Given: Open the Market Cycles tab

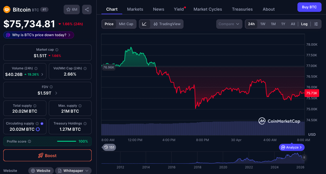Looking at the screenshot, I should point(208,9).
